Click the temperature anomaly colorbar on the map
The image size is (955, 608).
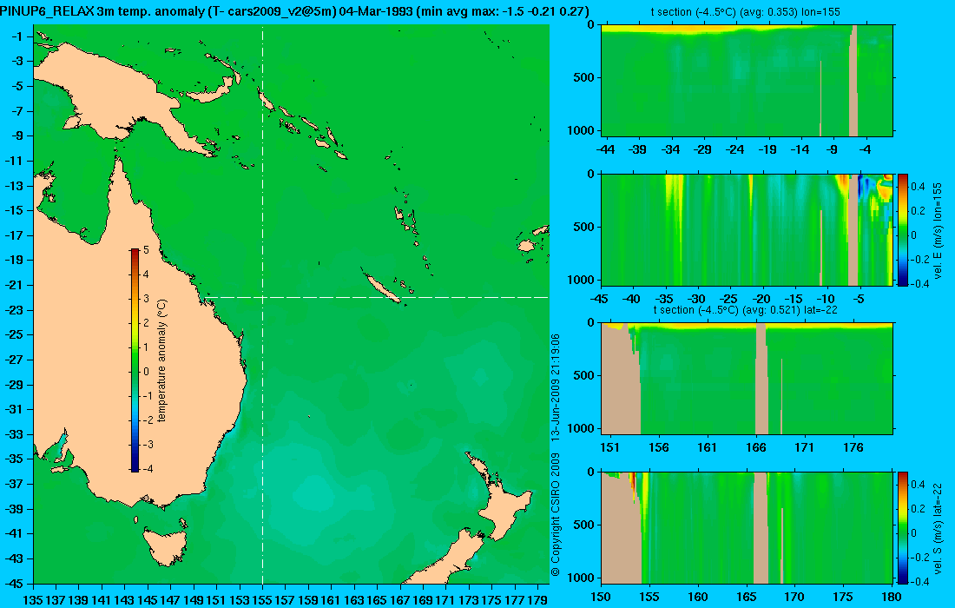coord(135,360)
